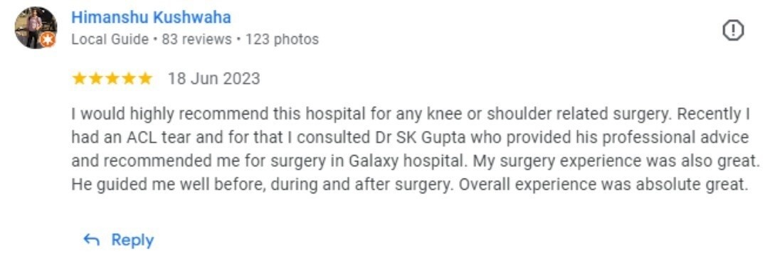View the reviewer's 83 reviews
Screen dimensions: 770x256
[196, 39]
